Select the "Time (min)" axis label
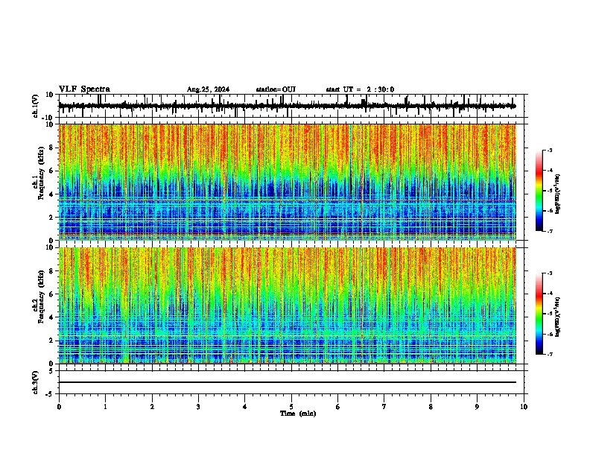The width and height of the screenshot is (590, 456). pos(298,414)
